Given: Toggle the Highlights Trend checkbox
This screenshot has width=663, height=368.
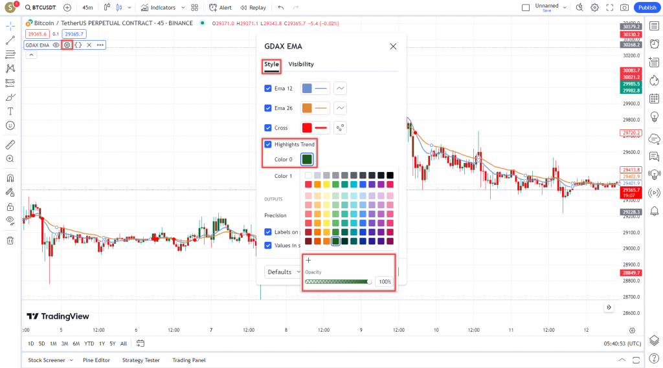Looking at the screenshot, I should tap(267, 144).
